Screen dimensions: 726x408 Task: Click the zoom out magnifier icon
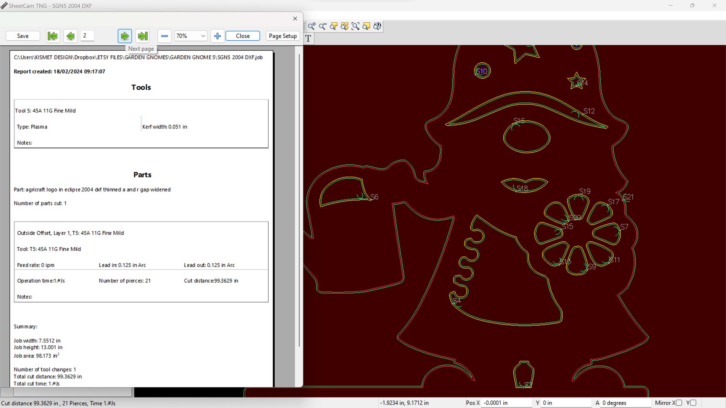(x=323, y=26)
